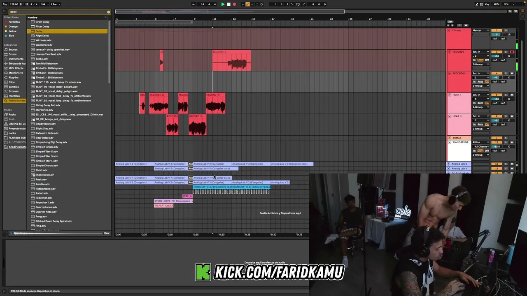Open the Instruments category
Image resolution: width=527 pixels, height=296 pixels.
(x=16, y=59)
